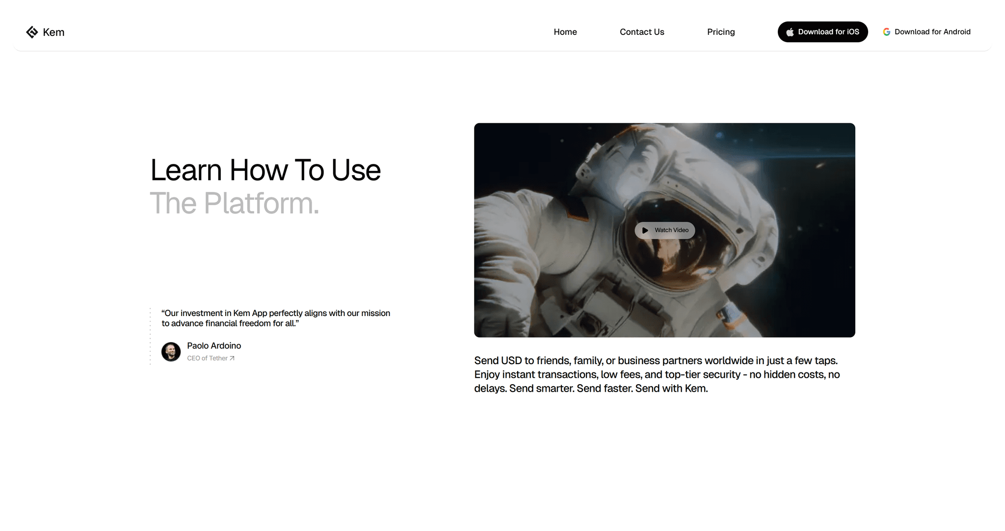Navigate to the Pricing page

(x=720, y=32)
